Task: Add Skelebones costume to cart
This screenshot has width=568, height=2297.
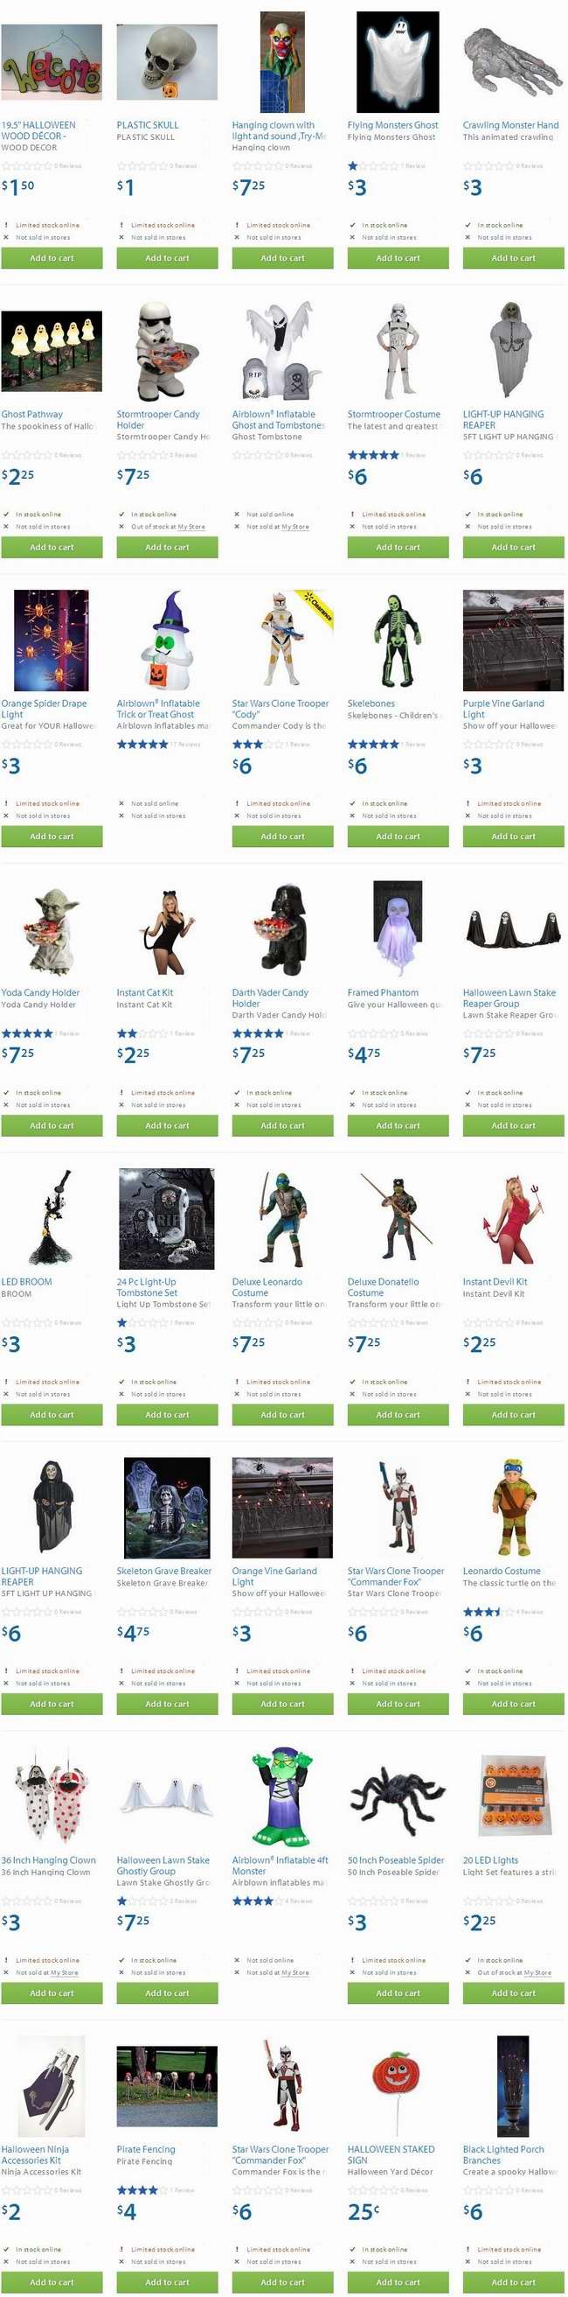Action: click(x=398, y=837)
